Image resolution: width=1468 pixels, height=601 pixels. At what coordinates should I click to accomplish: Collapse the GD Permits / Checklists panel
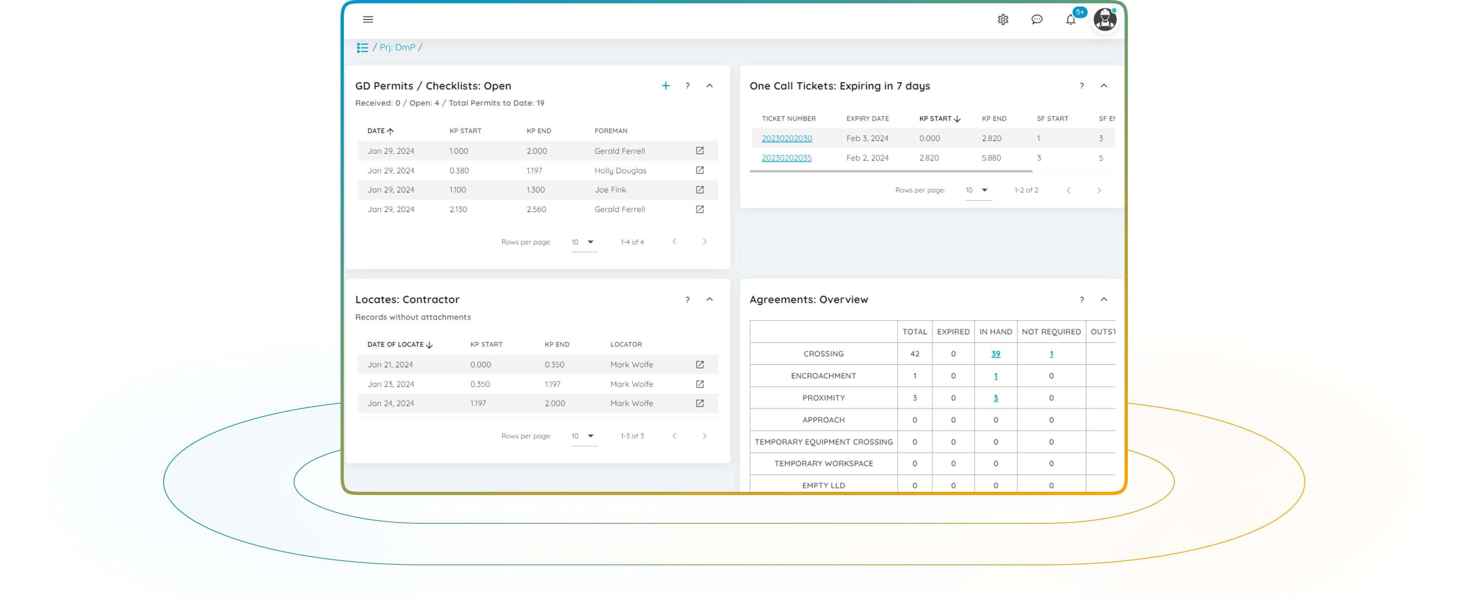[x=709, y=86]
